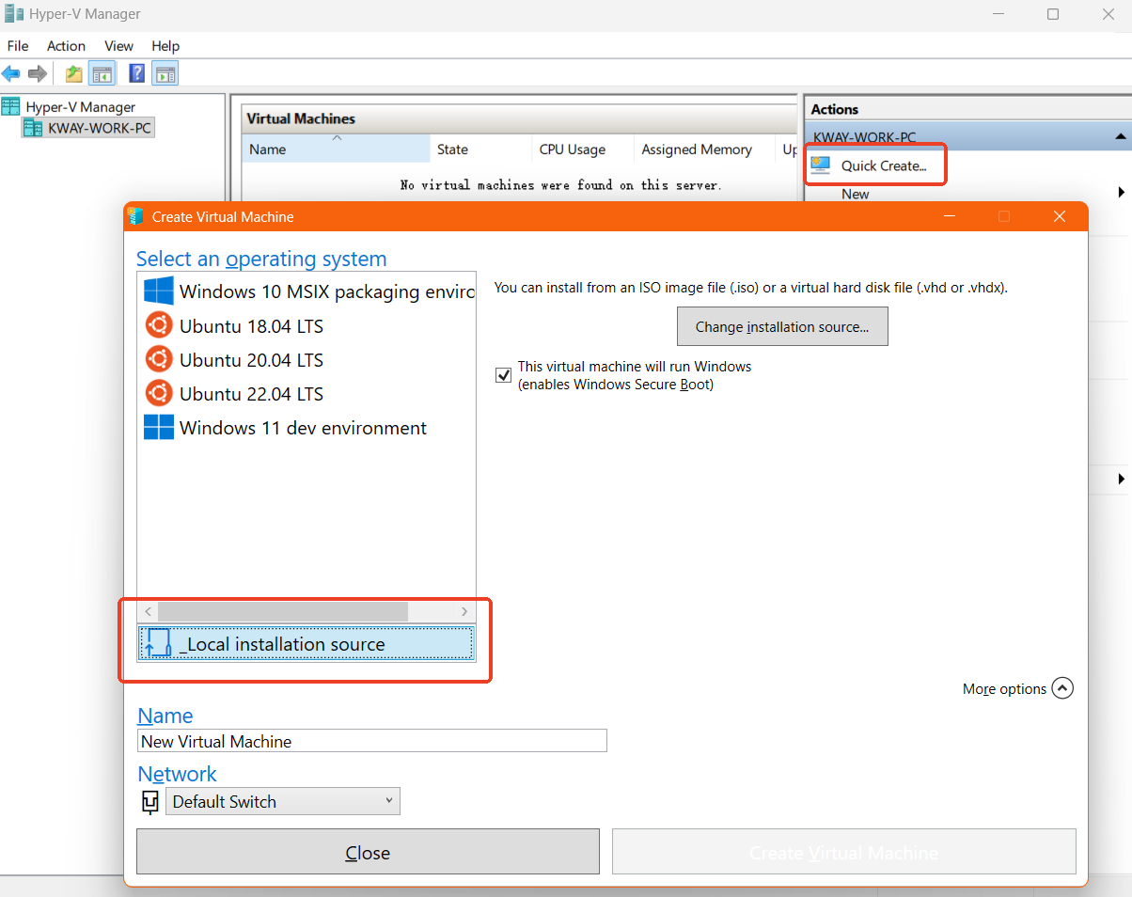The image size is (1132, 897).
Task: Click the Back arrow toolbar icon
Action: [x=11, y=73]
